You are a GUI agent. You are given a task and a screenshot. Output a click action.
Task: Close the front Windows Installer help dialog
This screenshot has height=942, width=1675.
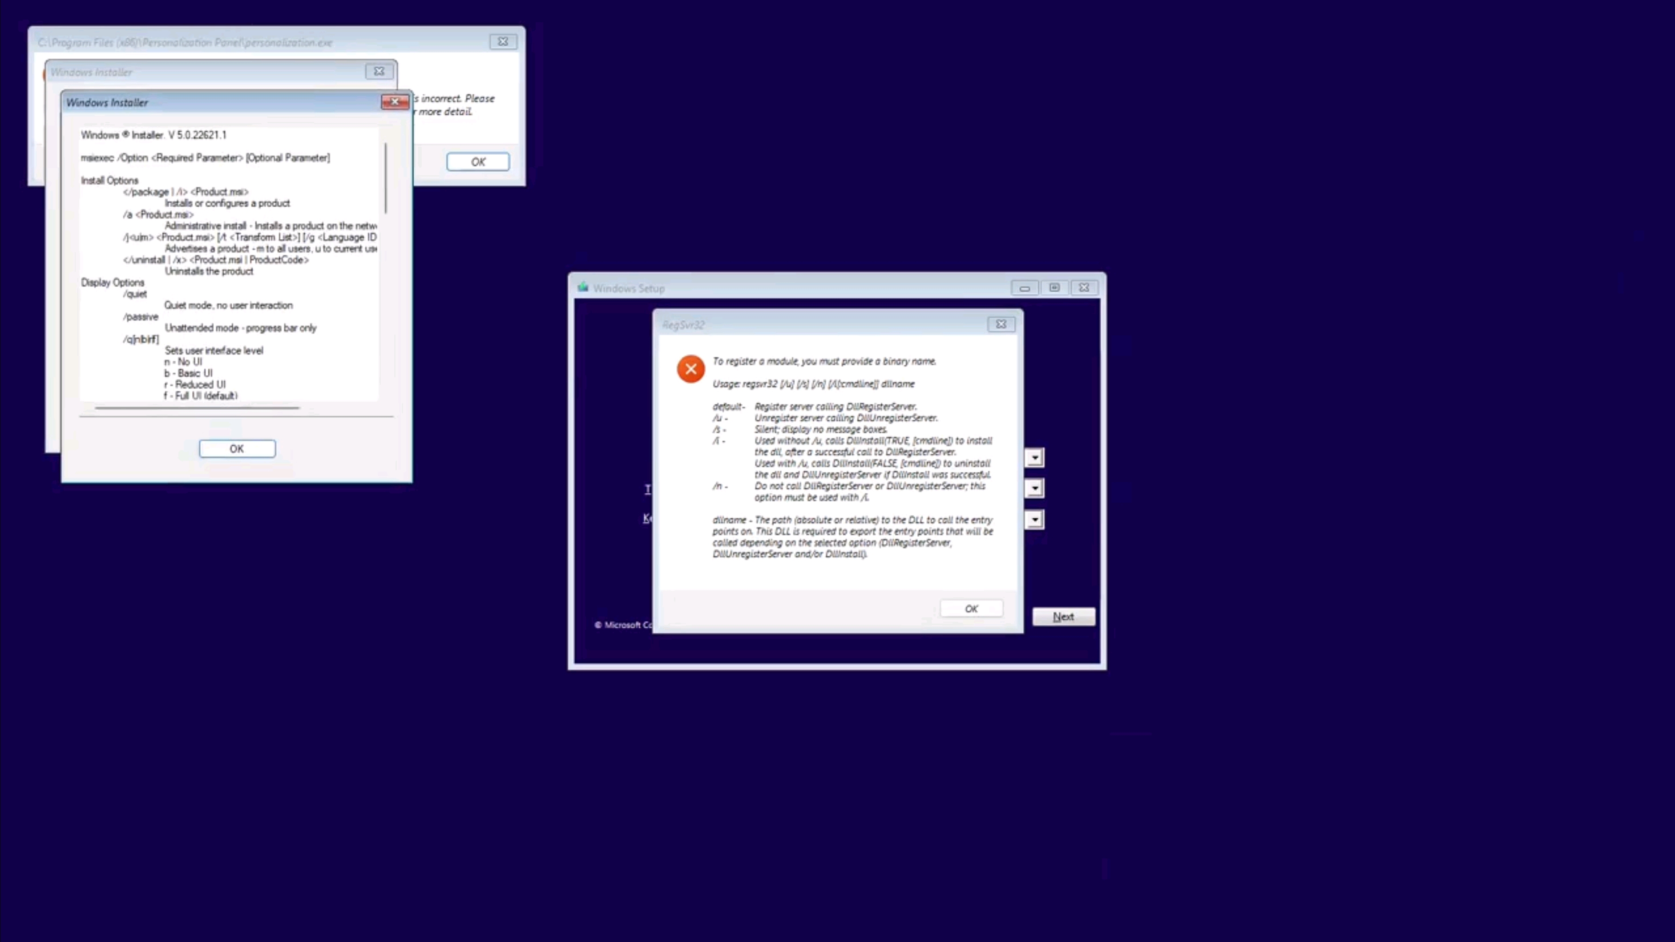(x=394, y=102)
